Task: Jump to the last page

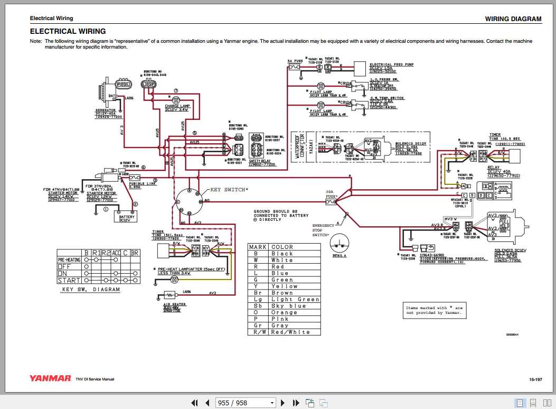Action: pos(296,403)
